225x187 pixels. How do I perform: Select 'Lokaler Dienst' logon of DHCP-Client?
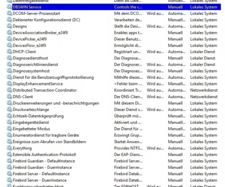(x=203, y=52)
